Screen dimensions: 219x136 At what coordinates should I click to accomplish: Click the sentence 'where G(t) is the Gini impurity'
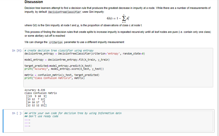[x=83, y=25]
